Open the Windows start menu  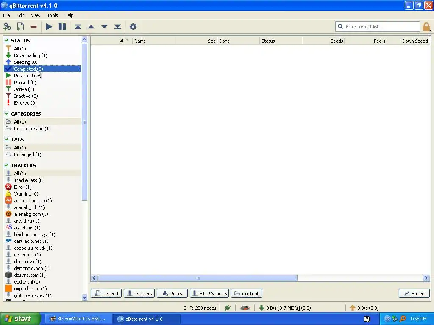pyautogui.click(x=20, y=319)
